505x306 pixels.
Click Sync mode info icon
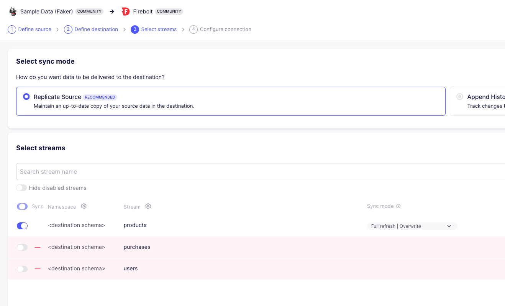click(x=398, y=206)
